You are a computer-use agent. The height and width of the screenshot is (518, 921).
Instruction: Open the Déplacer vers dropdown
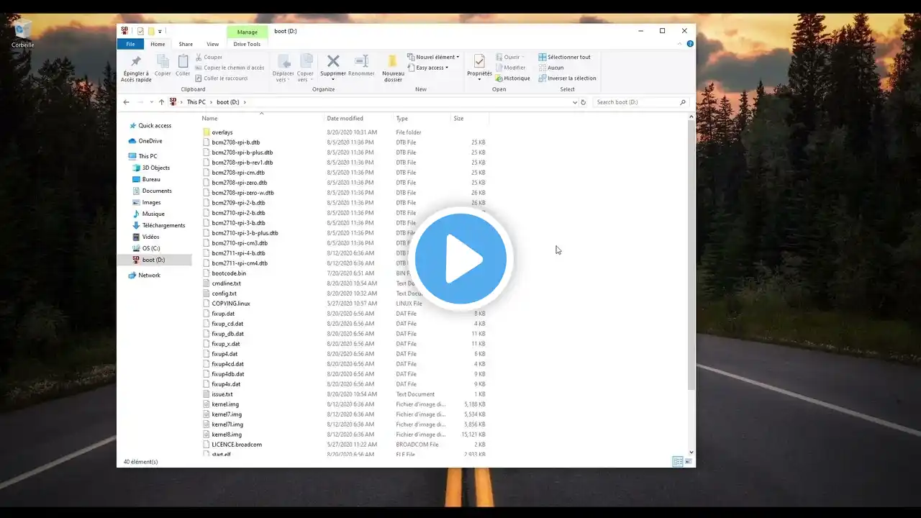pos(283,68)
